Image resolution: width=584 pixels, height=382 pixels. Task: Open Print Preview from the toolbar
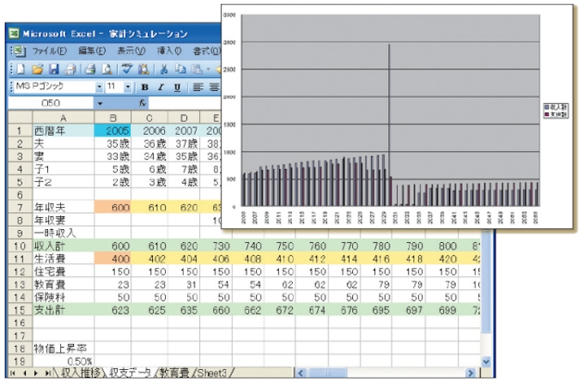point(106,69)
